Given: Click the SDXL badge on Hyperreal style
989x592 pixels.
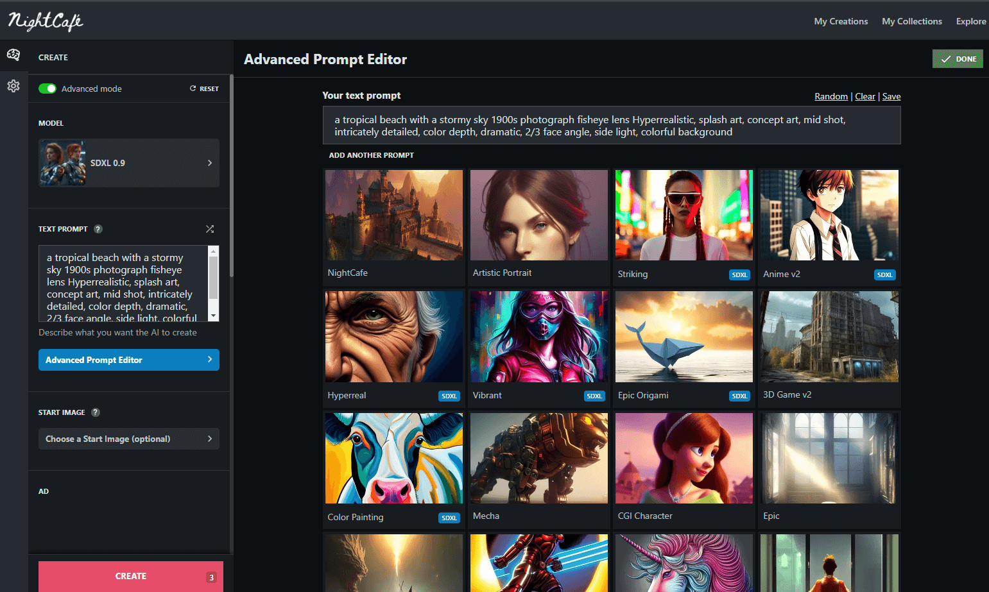Looking at the screenshot, I should coord(449,396).
